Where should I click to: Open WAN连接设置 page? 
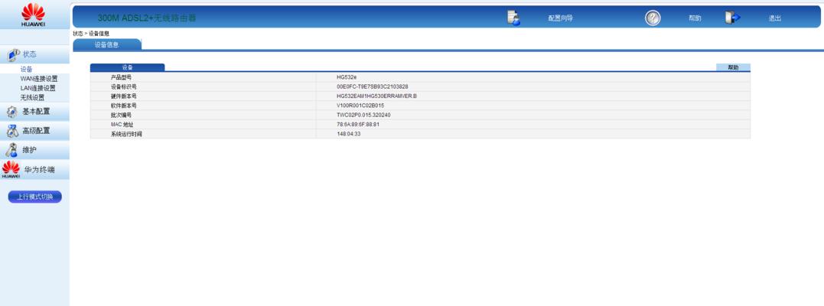[39, 79]
